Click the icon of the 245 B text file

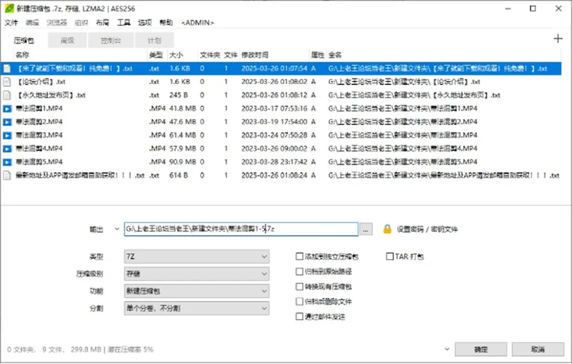pyautogui.click(x=7, y=95)
